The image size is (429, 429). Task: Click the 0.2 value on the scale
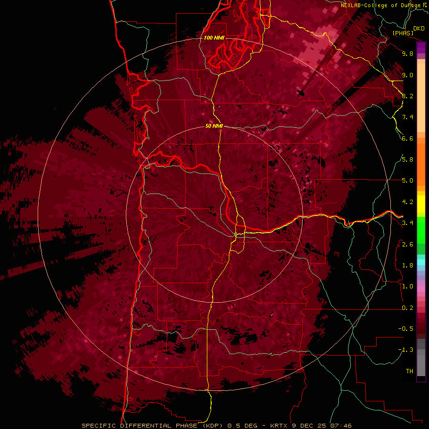408,308
